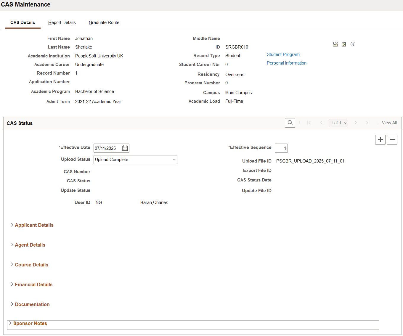Screen dimensions: 403x336
Task: Click the Record Type value Student
Action: (x=233, y=56)
